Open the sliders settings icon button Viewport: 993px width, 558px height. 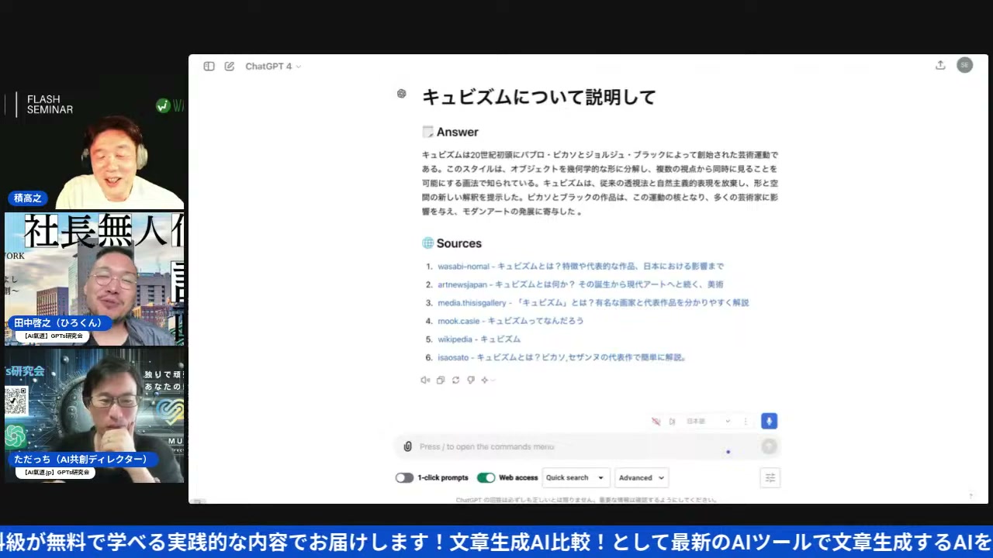click(770, 478)
